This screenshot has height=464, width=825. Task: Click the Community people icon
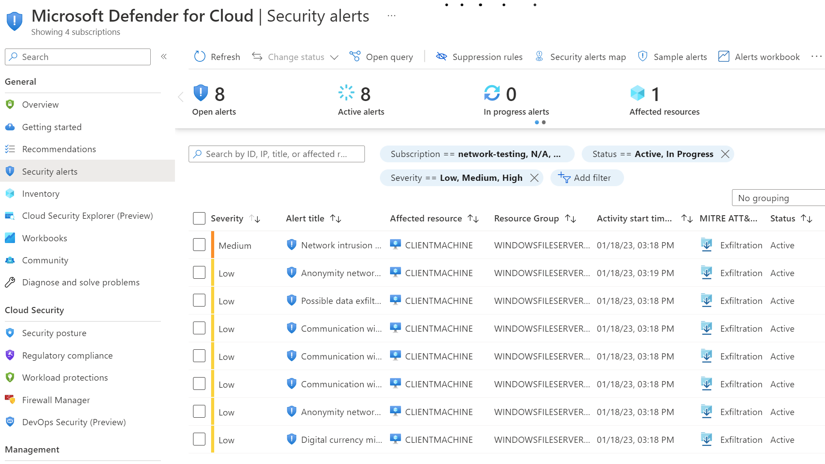pyautogui.click(x=10, y=260)
